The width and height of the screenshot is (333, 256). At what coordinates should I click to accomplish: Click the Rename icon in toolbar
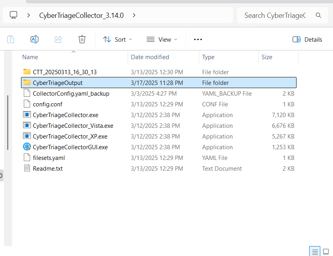(34, 39)
